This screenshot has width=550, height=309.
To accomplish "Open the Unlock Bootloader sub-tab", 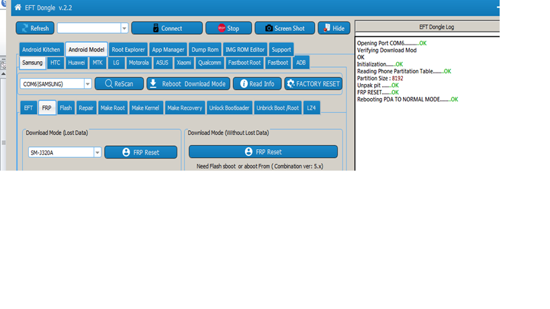I will pyautogui.click(x=229, y=107).
